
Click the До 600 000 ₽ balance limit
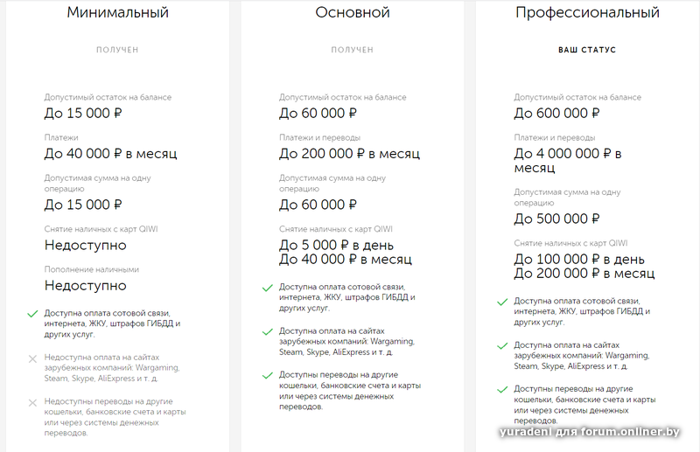pyautogui.click(x=556, y=114)
